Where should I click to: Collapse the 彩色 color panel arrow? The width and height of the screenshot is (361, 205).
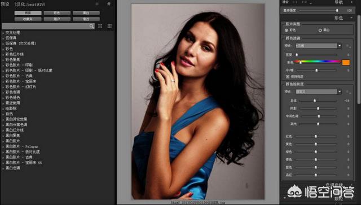[351, 18]
